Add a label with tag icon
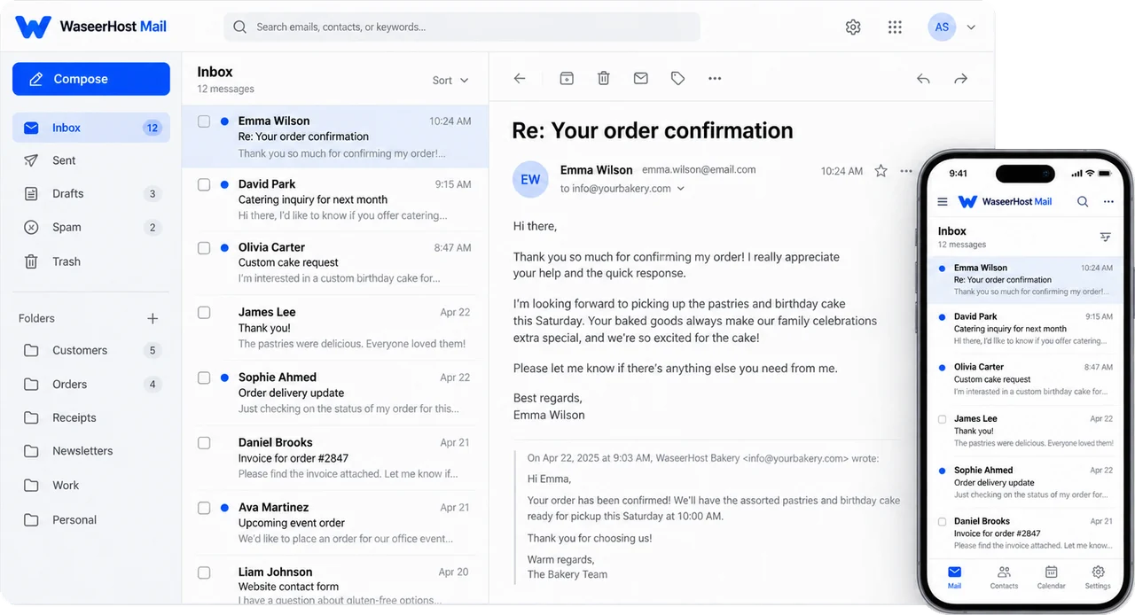1135x615 pixels. point(678,79)
